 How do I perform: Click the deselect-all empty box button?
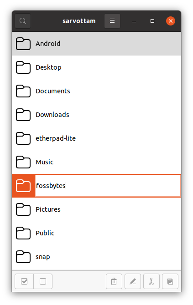[43, 281]
